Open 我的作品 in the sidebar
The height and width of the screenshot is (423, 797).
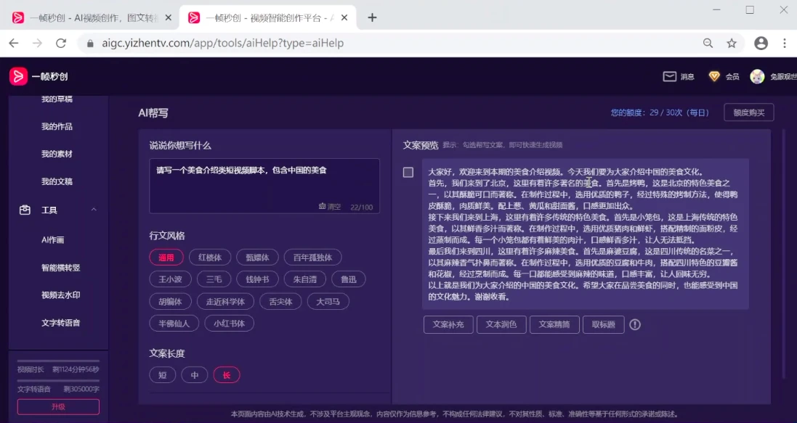click(57, 126)
